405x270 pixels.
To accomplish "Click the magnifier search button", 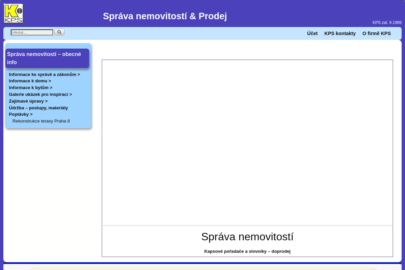I will pyautogui.click(x=59, y=32).
